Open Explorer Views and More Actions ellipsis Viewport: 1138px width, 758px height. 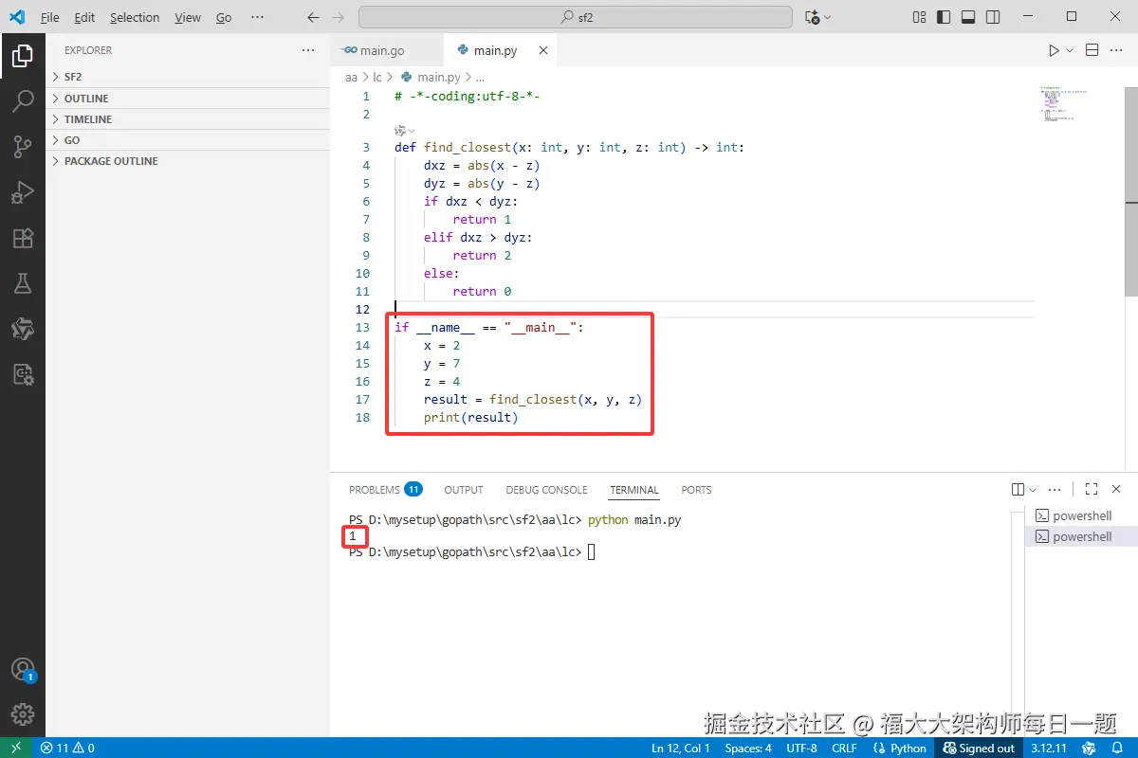pyautogui.click(x=307, y=50)
